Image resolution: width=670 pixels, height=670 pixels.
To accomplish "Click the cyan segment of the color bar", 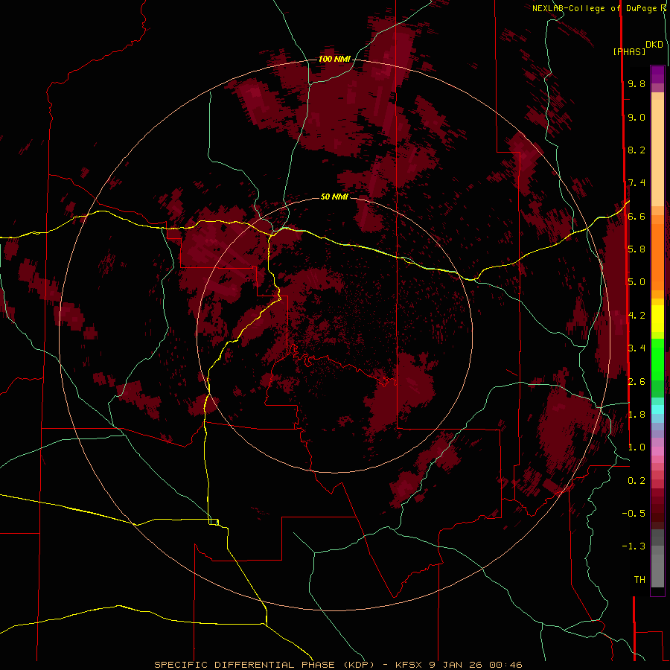I will tap(657, 409).
